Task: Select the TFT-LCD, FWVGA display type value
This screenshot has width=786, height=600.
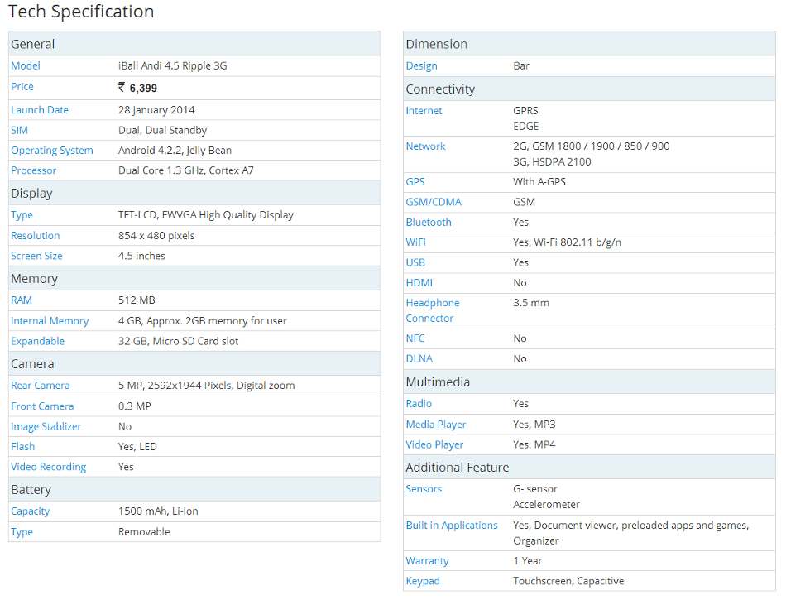Action: 205,215
